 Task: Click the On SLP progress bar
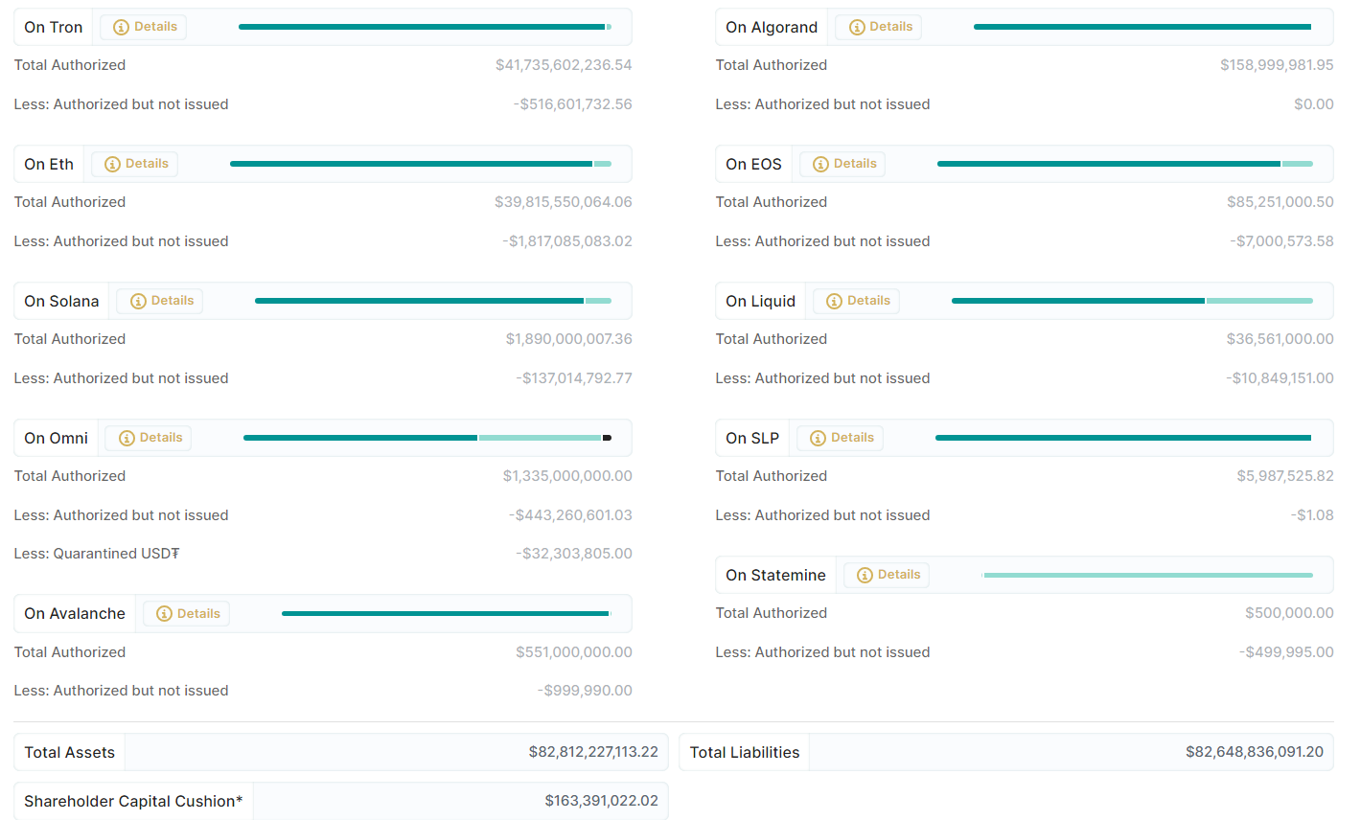click(x=1124, y=438)
